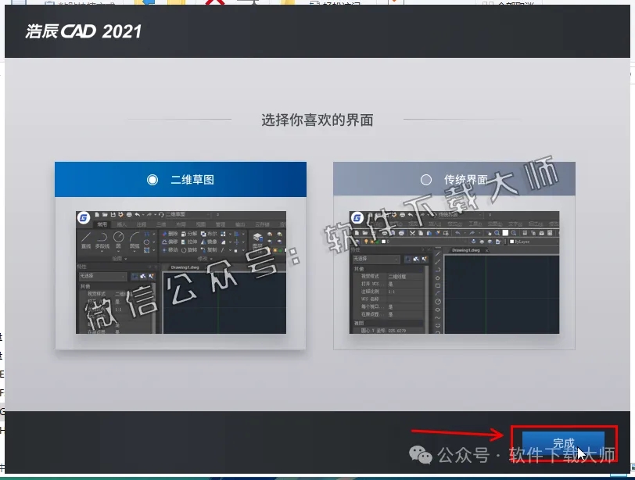Click the Move (移动) modify icon
This screenshot has height=480, width=635.
click(x=167, y=250)
